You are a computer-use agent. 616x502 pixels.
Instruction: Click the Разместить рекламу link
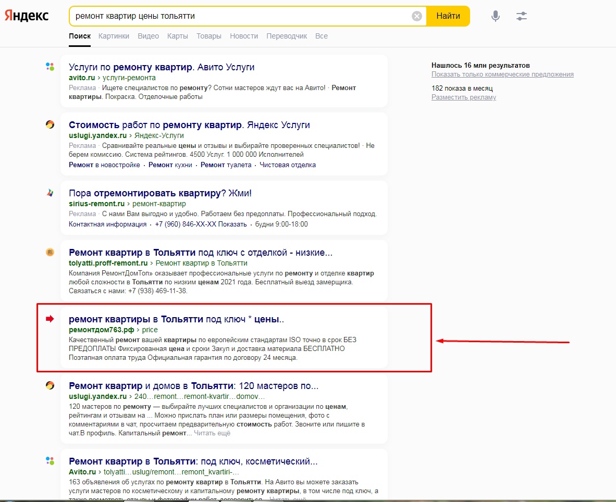pyautogui.click(x=463, y=97)
